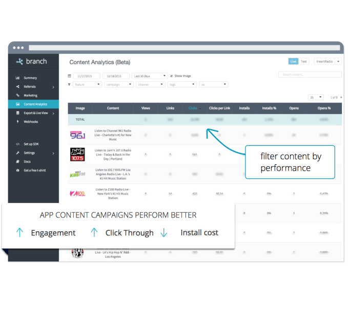Expand the Settings submenu chevron
The height and width of the screenshot is (310, 348).
(53, 153)
